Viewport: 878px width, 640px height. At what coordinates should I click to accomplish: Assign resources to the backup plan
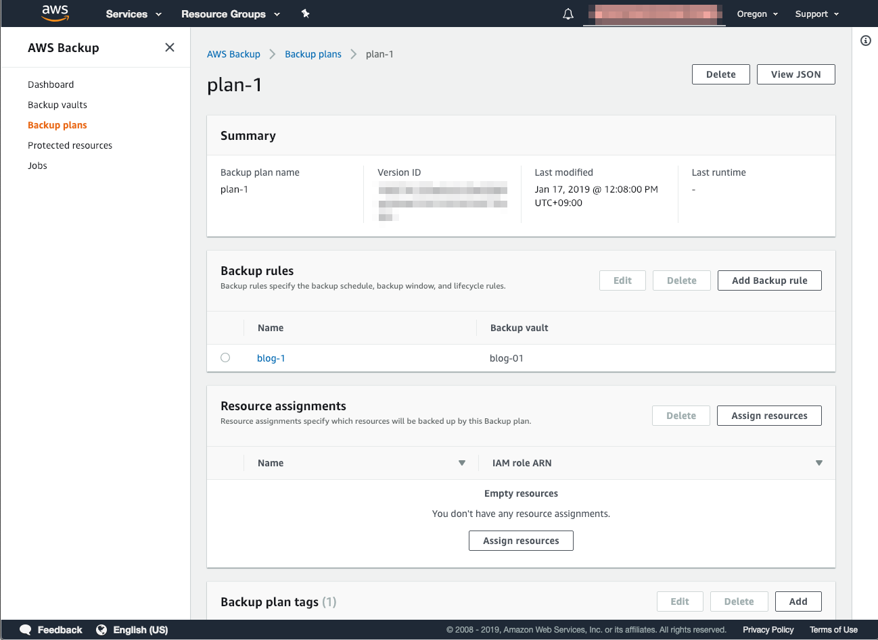(x=768, y=415)
